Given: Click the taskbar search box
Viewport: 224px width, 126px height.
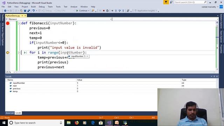Looking at the screenshot, I should point(36,123).
